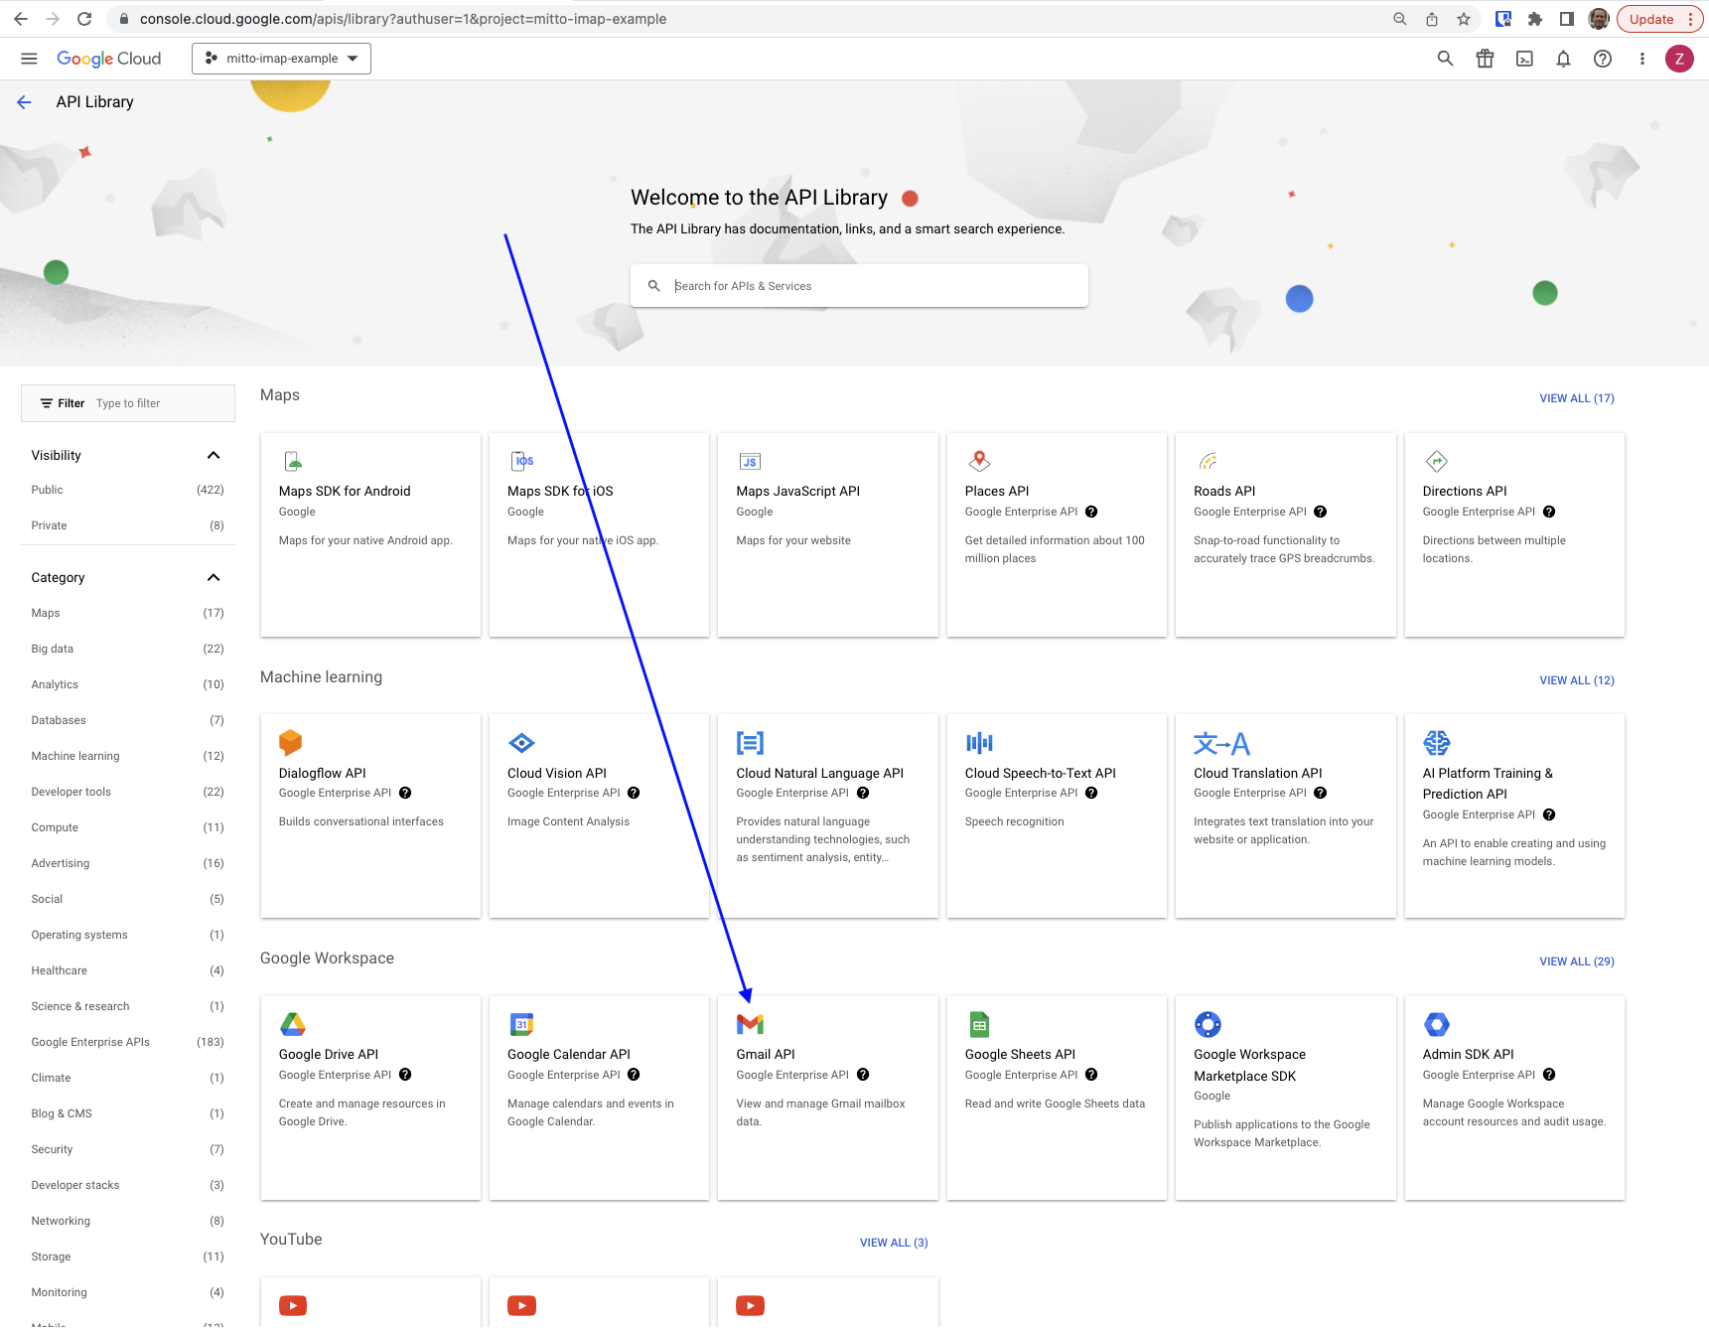Viewport: 1709px width, 1330px height.
Task: Click the Google Cloud logo
Action: [x=108, y=59]
